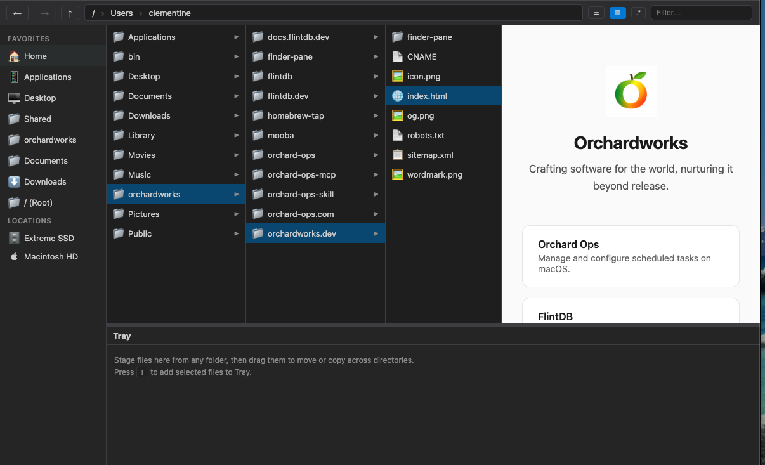Select the Pictures folder row
The image size is (765, 465).
click(x=176, y=214)
